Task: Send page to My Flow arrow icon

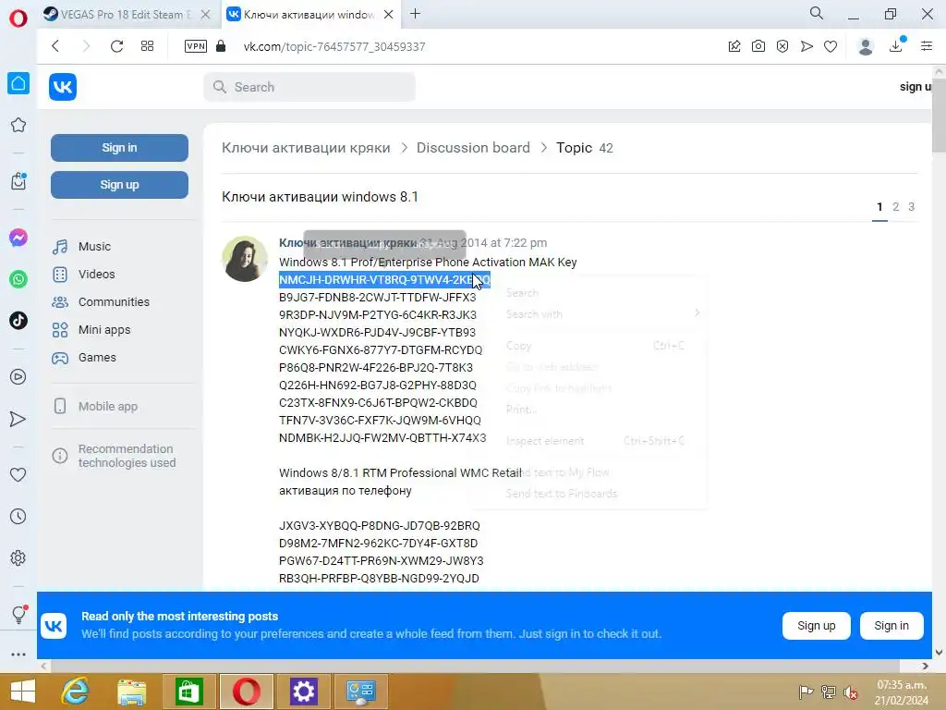Action: click(807, 46)
